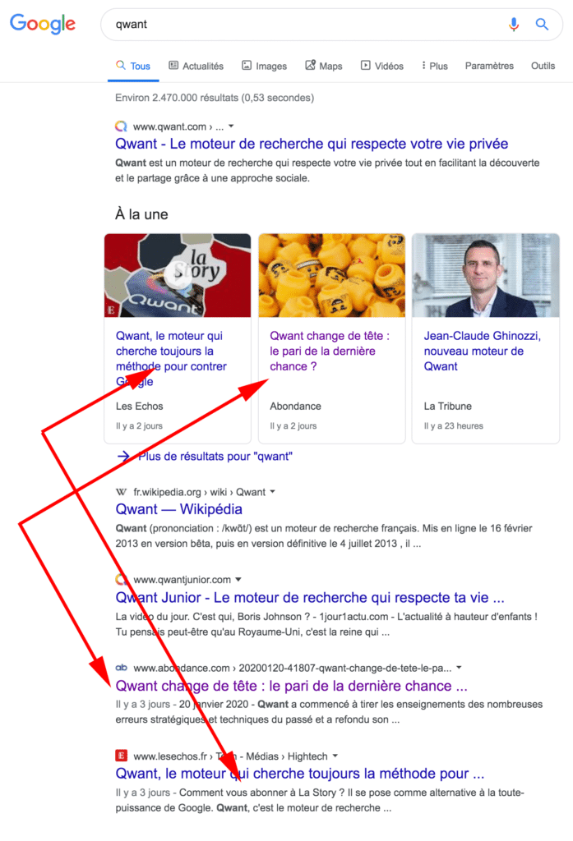Image resolution: width=573 pixels, height=841 pixels.
Task: Expand the dropdown arrow next to www.qwant.com
Action: tap(232, 126)
